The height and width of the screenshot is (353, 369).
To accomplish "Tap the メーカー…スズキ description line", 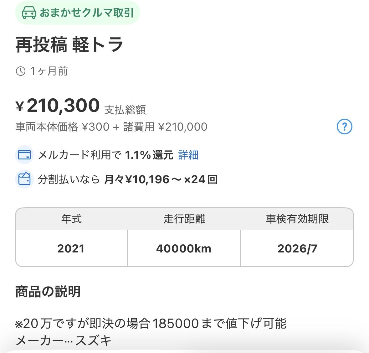I will (64, 340).
